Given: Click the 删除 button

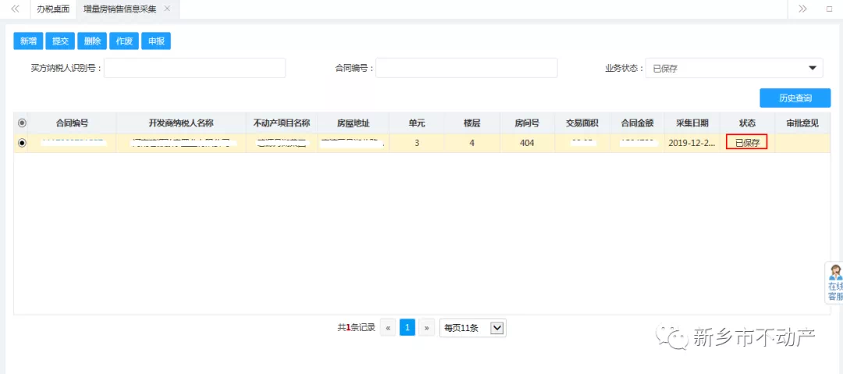Looking at the screenshot, I should pyautogui.click(x=92, y=41).
